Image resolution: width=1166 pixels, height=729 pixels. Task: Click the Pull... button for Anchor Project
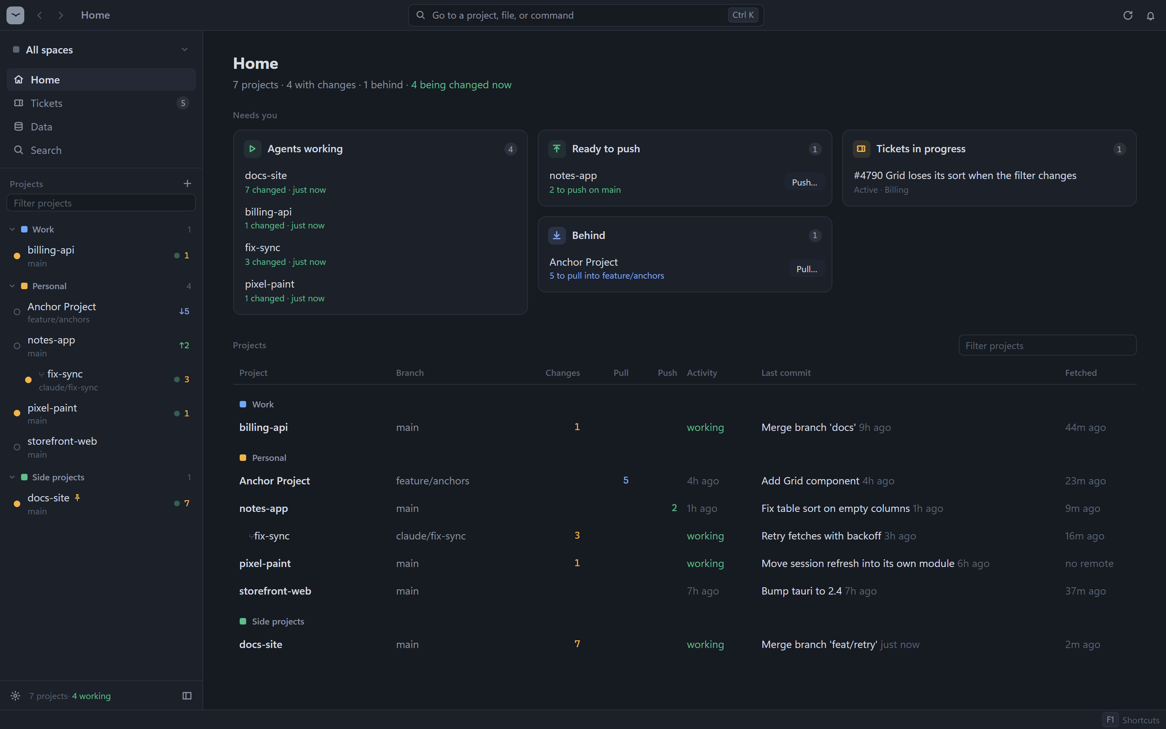click(806, 269)
